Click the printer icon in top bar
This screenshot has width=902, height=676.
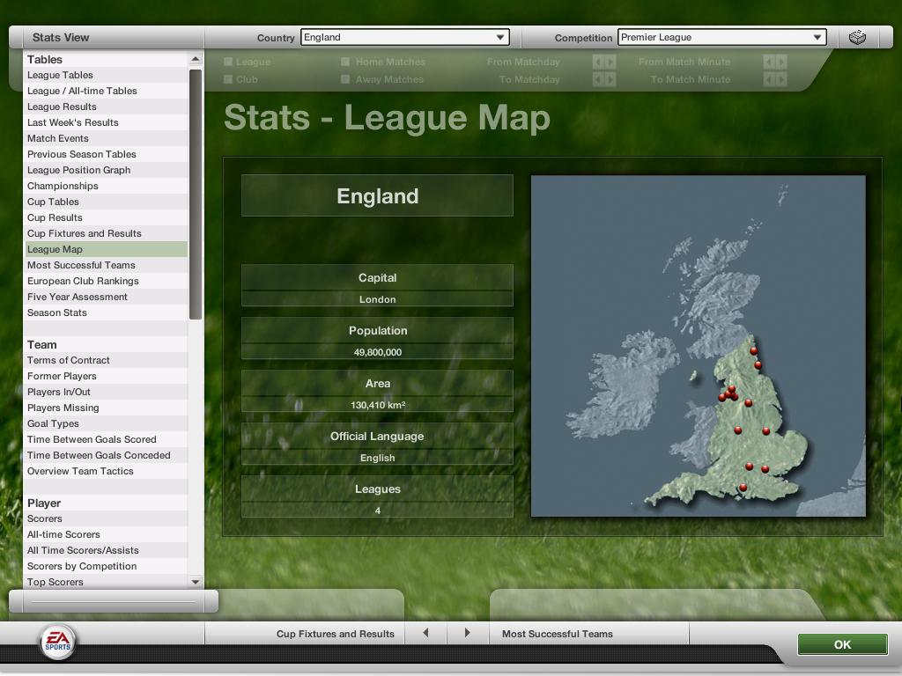point(857,37)
